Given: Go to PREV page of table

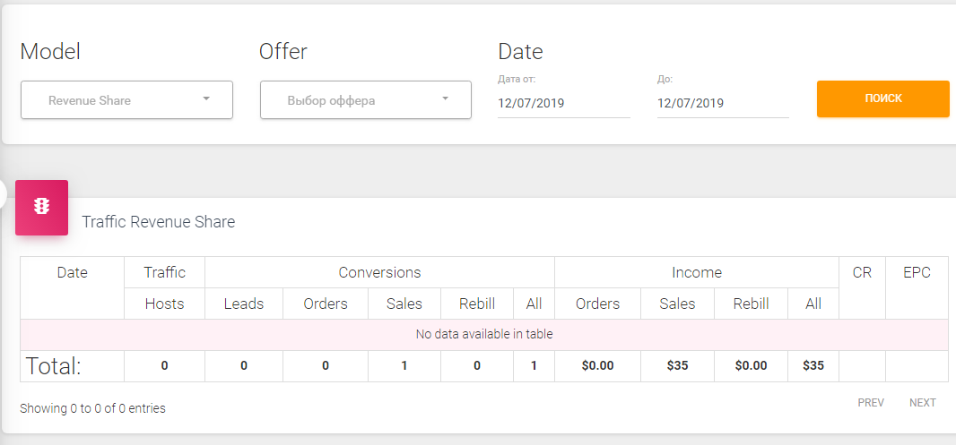Looking at the screenshot, I should 871,403.
